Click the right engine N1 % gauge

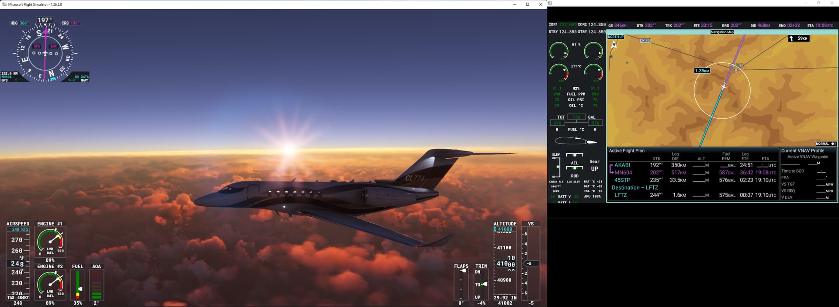(x=593, y=51)
